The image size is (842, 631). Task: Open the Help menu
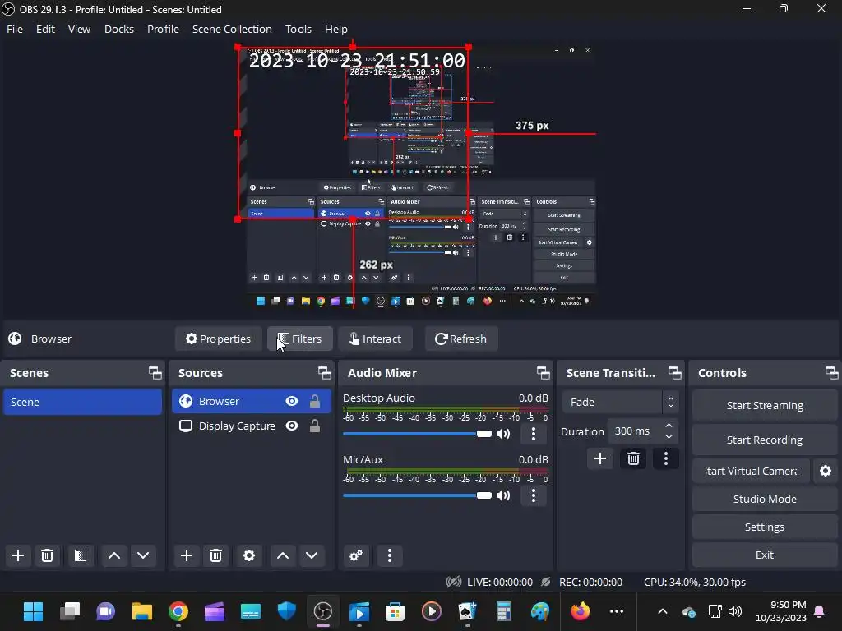[x=336, y=29]
